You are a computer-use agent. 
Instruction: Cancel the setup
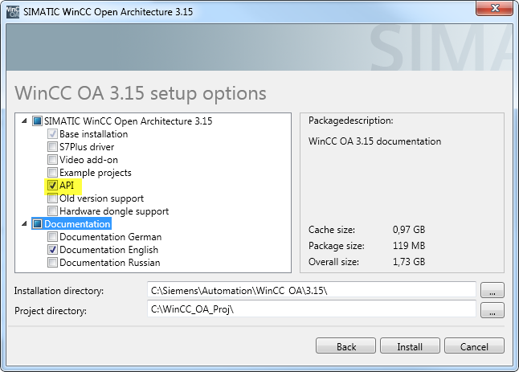474,345
